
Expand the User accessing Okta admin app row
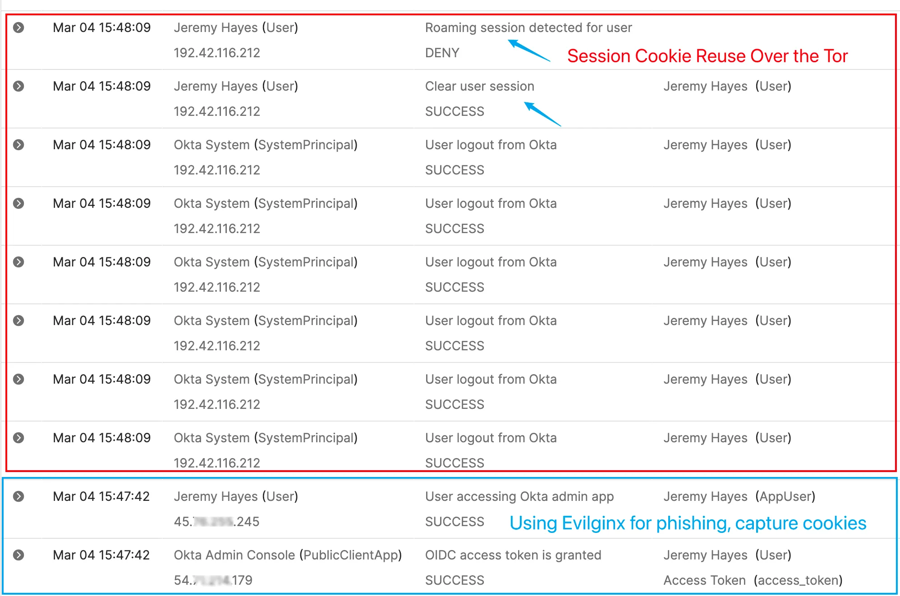tap(18, 496)
